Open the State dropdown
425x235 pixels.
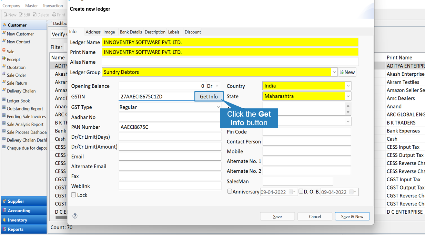tap(348, 96)
